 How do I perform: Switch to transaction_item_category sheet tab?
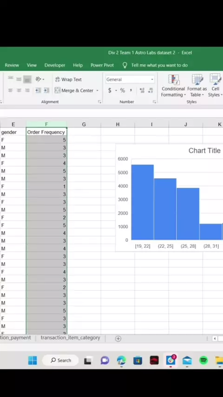pos(70,338)
